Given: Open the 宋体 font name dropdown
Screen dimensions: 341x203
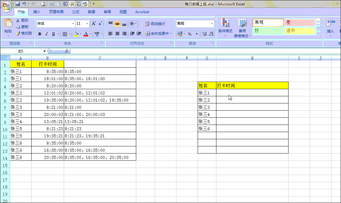Looking at the screenshot, I should [x=73, y=24].
